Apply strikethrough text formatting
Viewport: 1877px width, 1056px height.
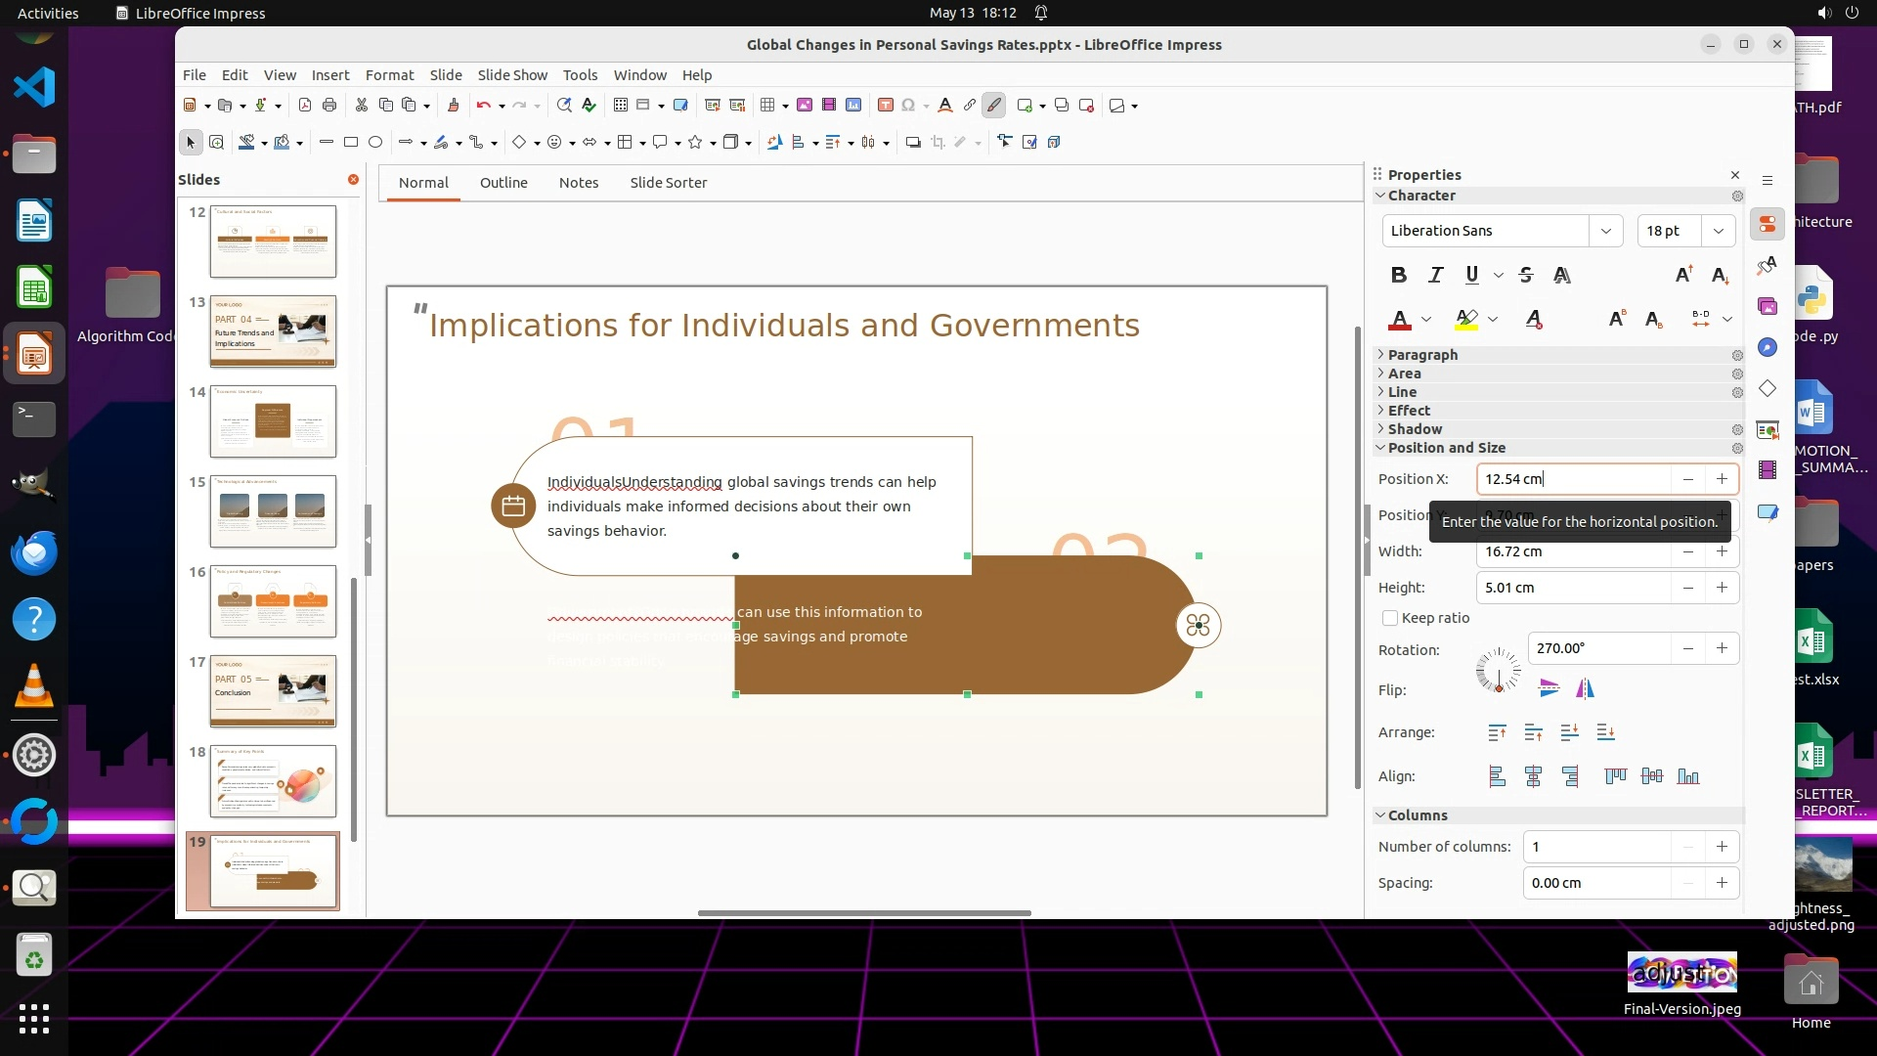click(1526, 275)
